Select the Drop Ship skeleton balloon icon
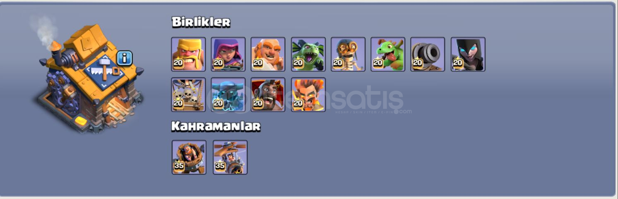 (188, 95)
